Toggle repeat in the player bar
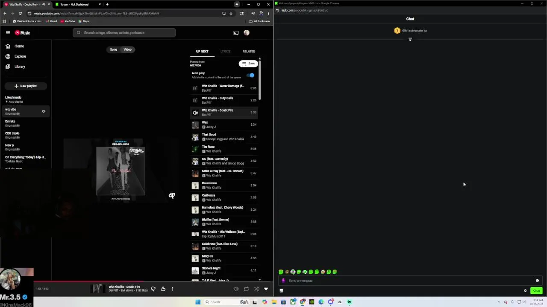 pos(246,289)
